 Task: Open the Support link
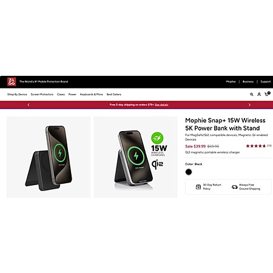[x=266, y=82]
